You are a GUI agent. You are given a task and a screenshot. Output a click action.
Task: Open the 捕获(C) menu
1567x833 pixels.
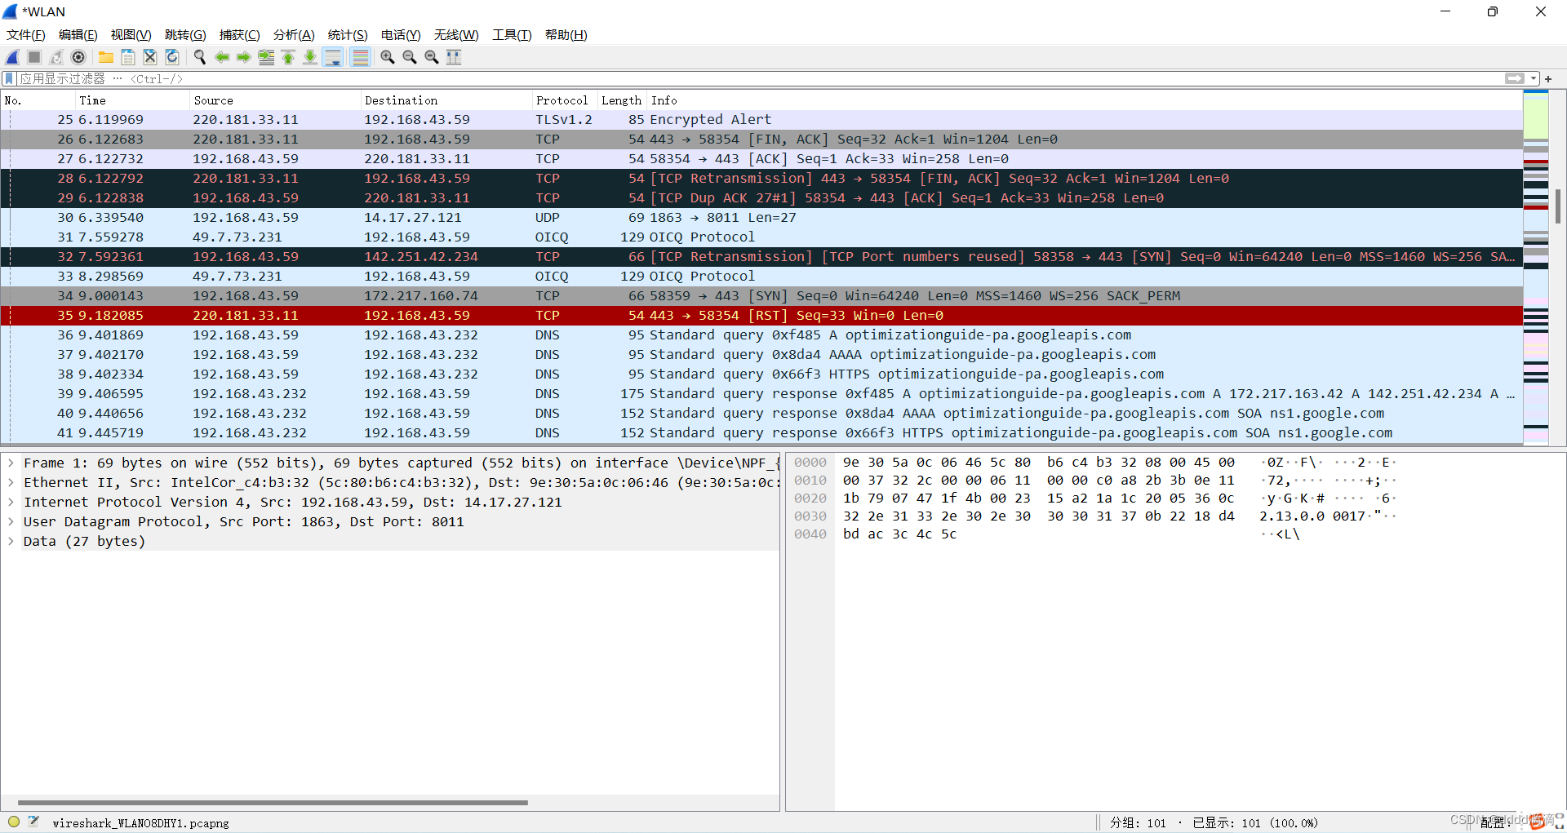click(x=240, y=35)
